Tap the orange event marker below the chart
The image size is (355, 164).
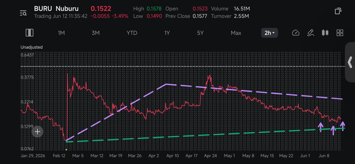tap(66, 150)
